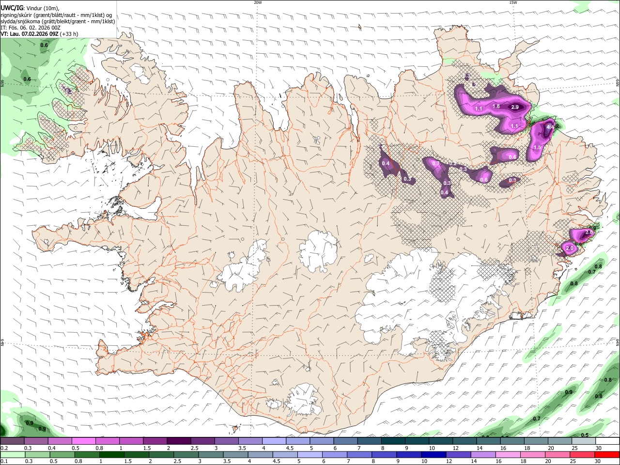The image size is (620, 465).
Task: Click pale grey swatch between 25 and 30, top scale
Action: [583, 441]
